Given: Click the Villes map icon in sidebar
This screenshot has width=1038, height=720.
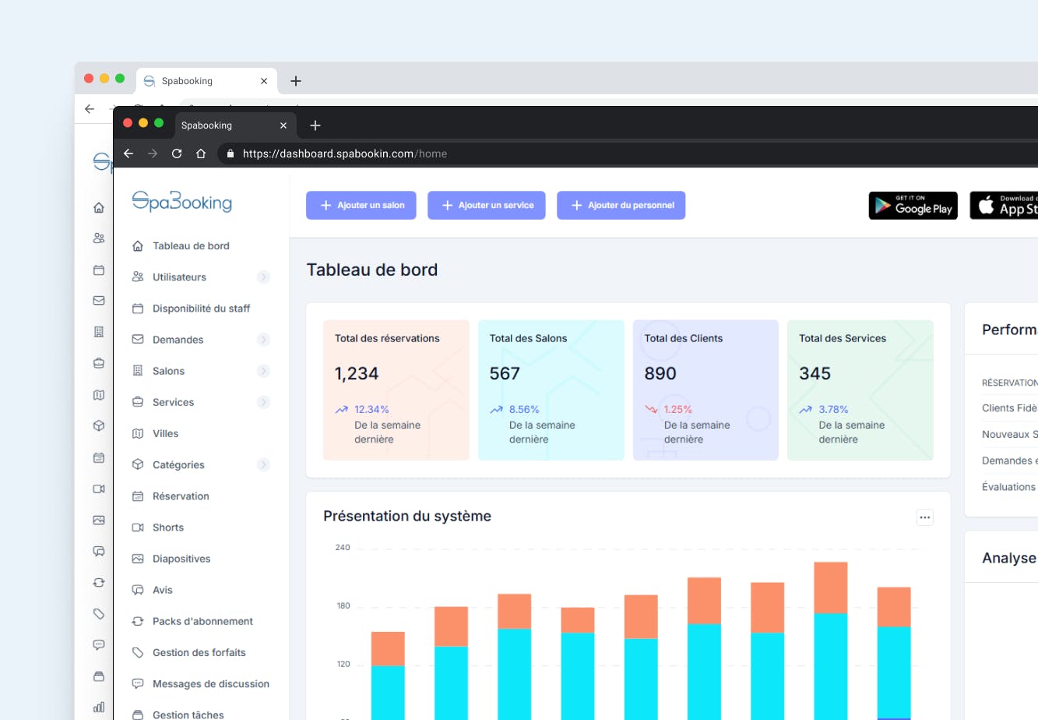Looking at the screenshot, I should click(x=138, y=434).
